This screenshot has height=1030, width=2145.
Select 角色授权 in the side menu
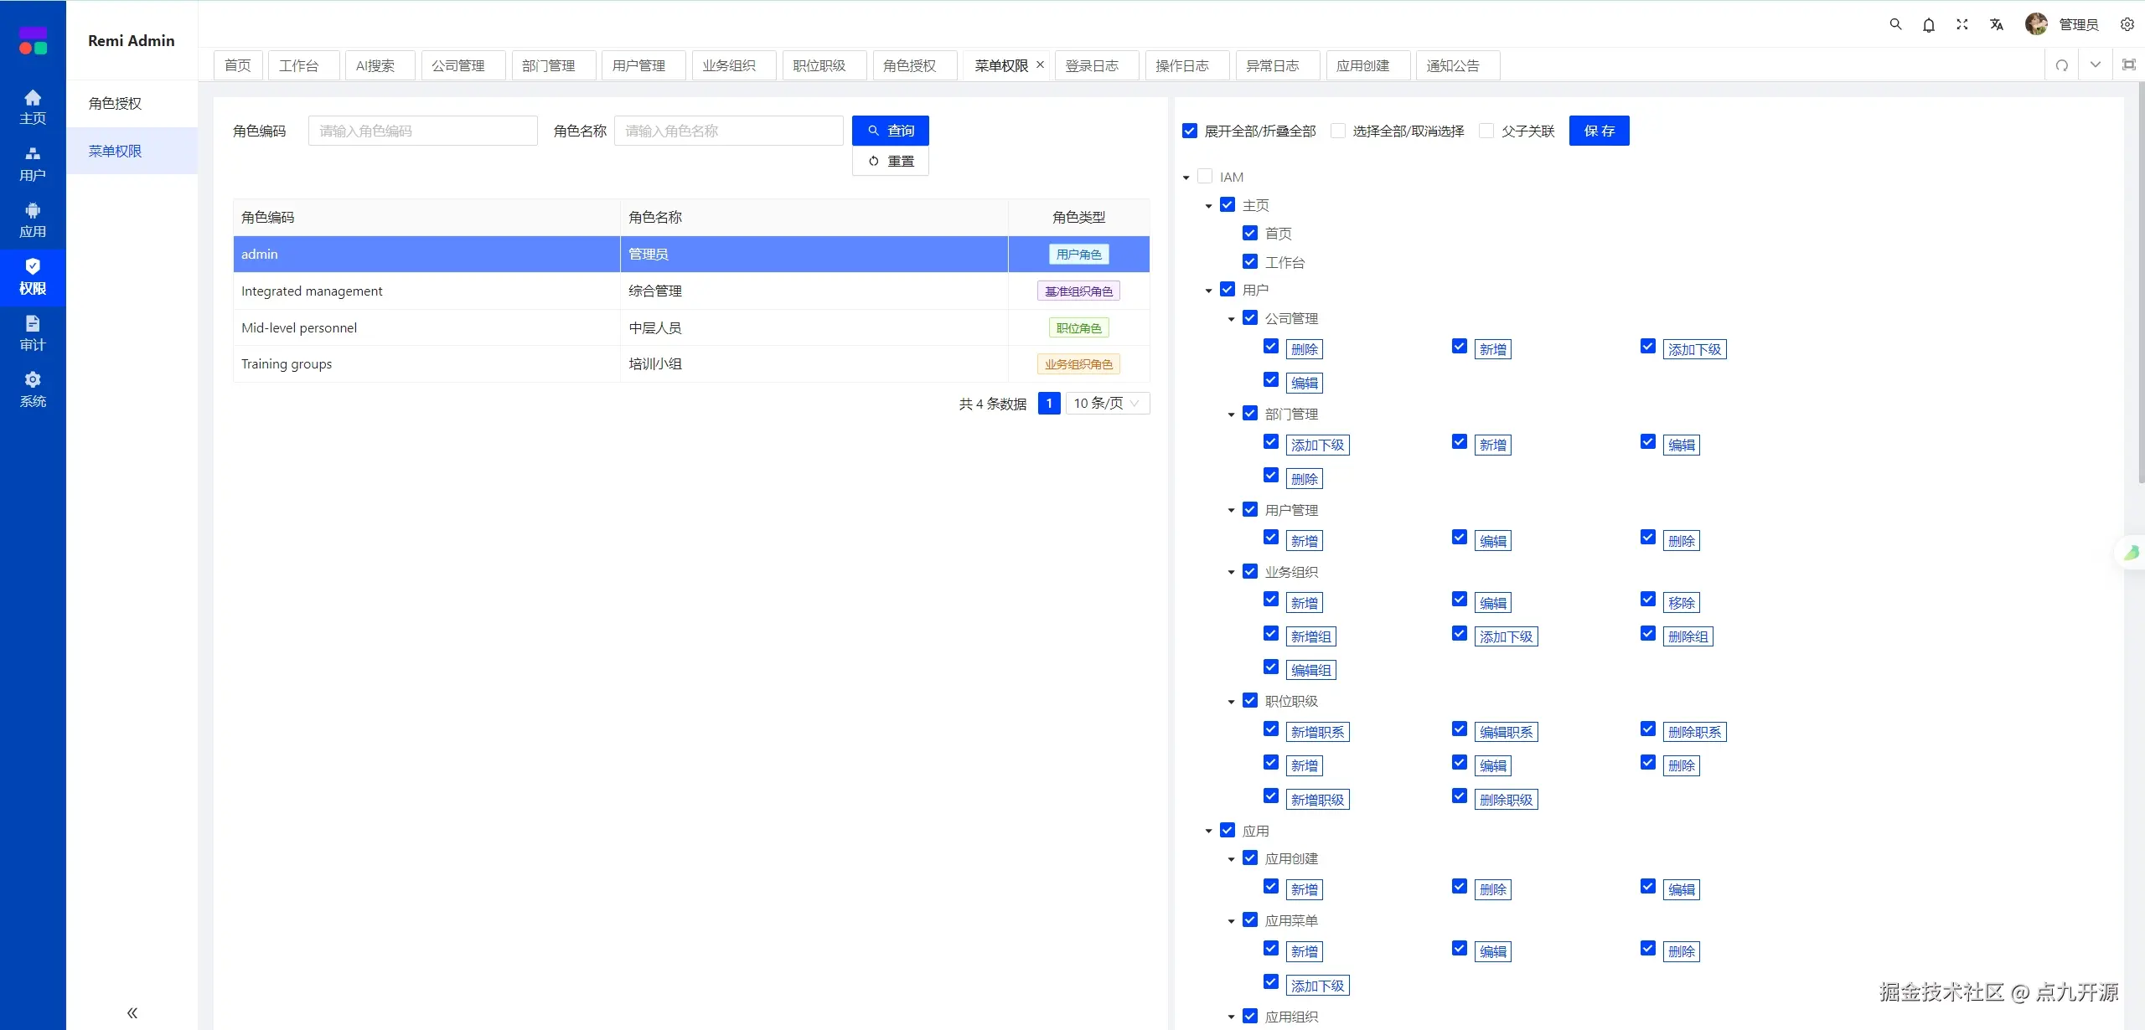click(x=116, y=103)
